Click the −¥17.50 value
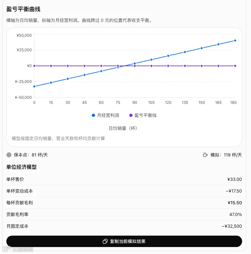 pyautogui.click(x=234, y=191)
